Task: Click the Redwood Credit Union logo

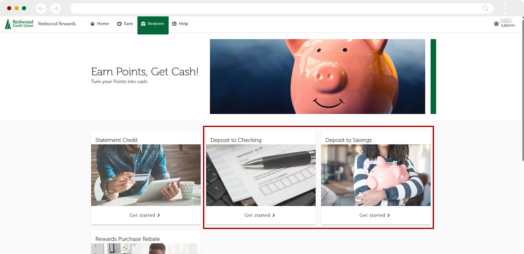Action: point(19,24)
